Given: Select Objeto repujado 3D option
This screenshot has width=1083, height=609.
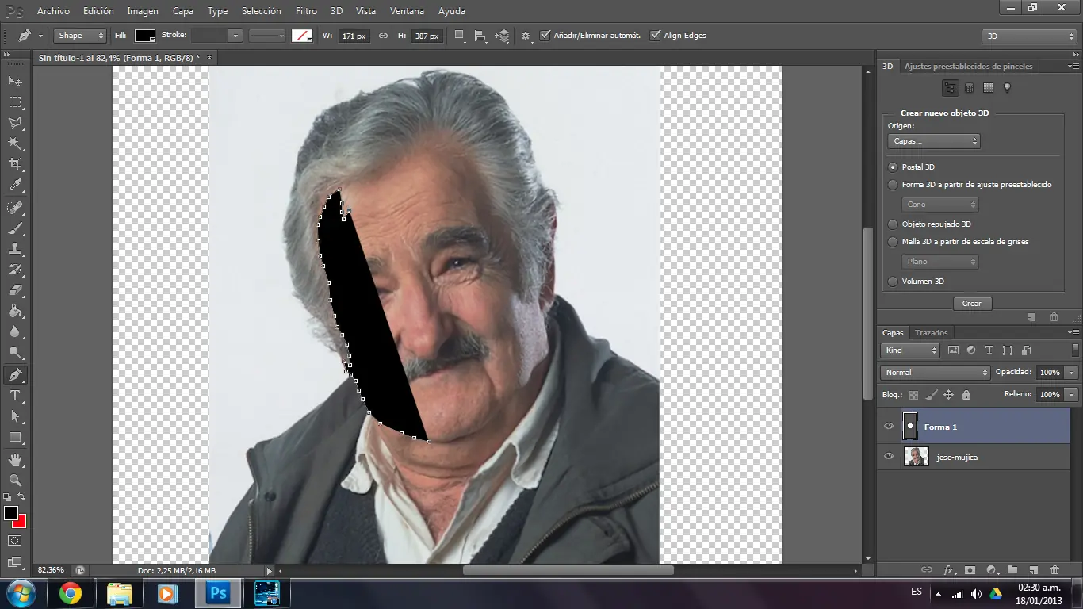Looking at the screenshot, I should pos(893,224).
